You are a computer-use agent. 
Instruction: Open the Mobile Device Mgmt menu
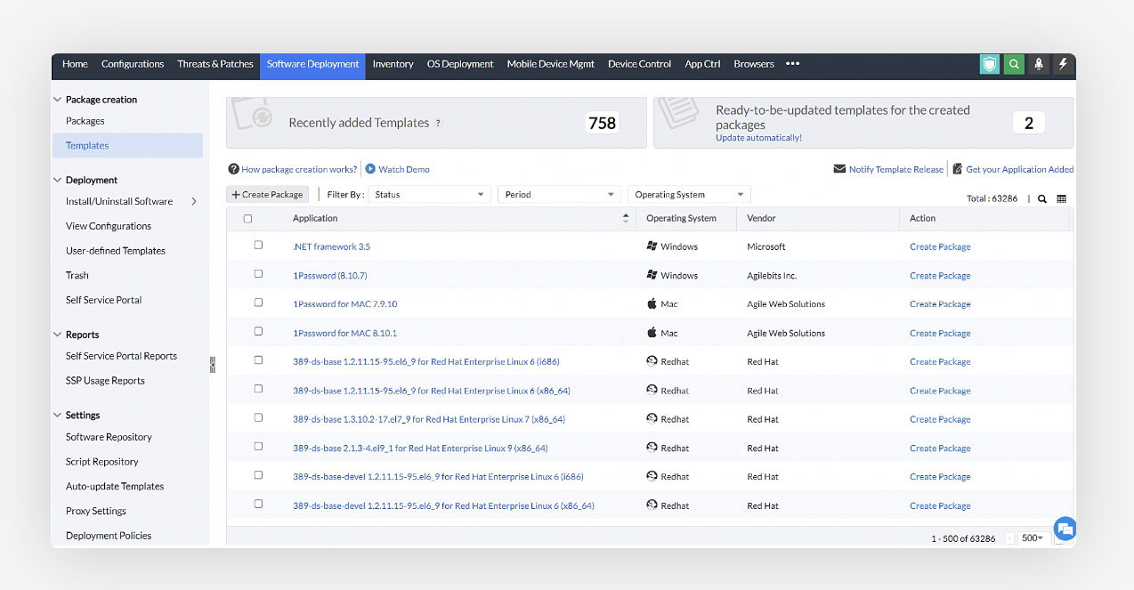pyautogui.click(x=550, y=64)
